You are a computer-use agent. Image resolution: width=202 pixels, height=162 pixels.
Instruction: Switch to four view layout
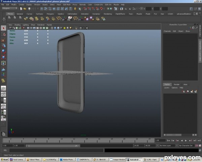(3, 94)
